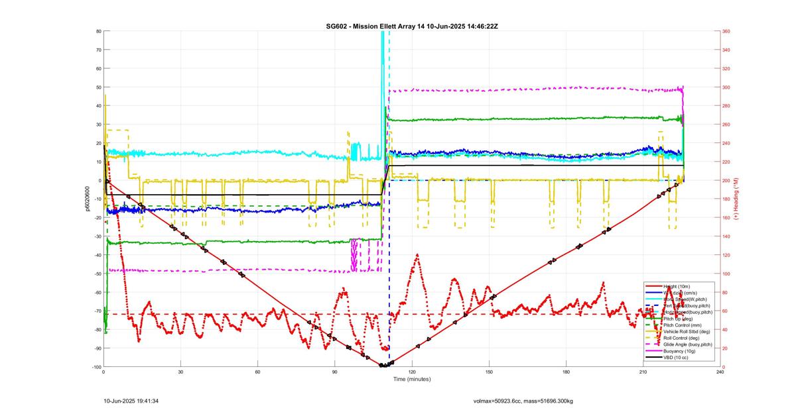Viewport: 796px width, 412px height.
Task: Select the '210' tick on the time axis
Action: (x=643, y=373)
